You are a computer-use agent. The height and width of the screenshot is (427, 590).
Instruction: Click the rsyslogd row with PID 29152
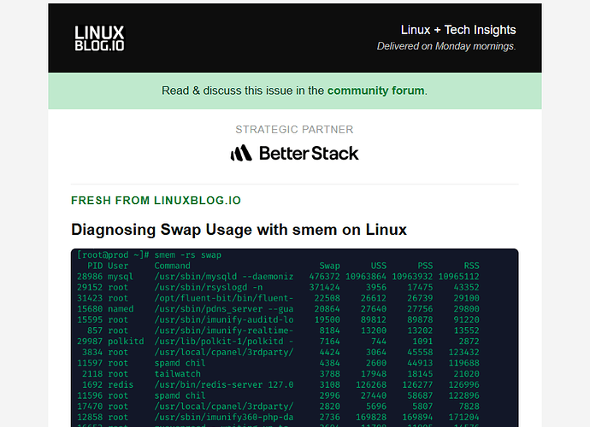(278, 288)
